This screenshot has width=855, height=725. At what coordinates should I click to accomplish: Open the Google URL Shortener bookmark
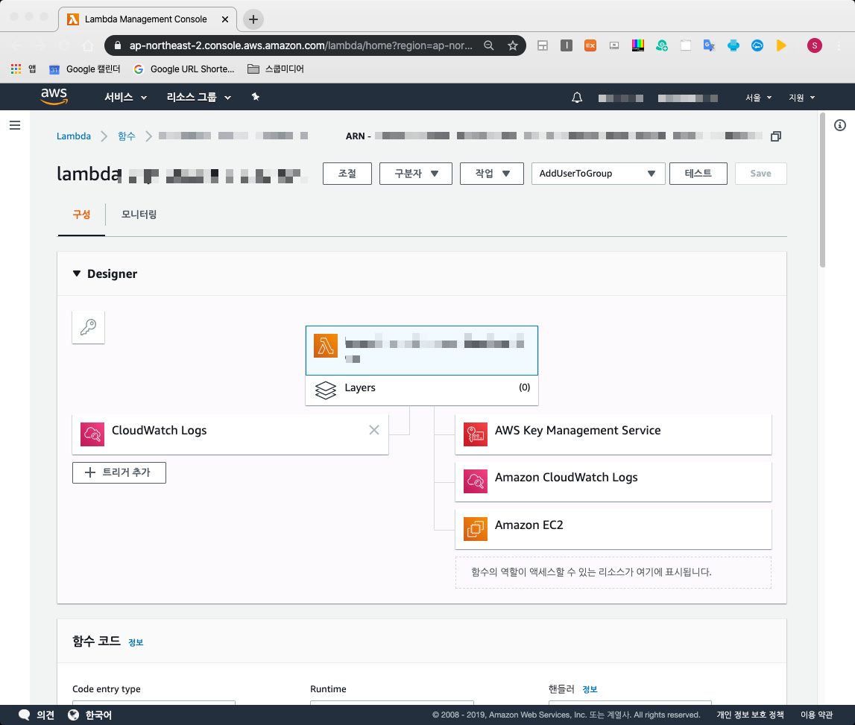[x=184, y=69]
